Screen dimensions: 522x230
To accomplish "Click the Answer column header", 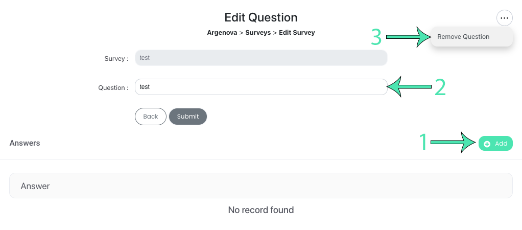I will (x=35, y=186).
